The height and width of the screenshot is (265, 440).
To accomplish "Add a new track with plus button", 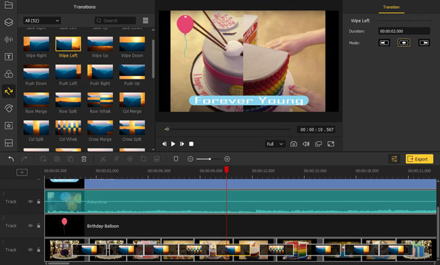I will pos(22,172).
